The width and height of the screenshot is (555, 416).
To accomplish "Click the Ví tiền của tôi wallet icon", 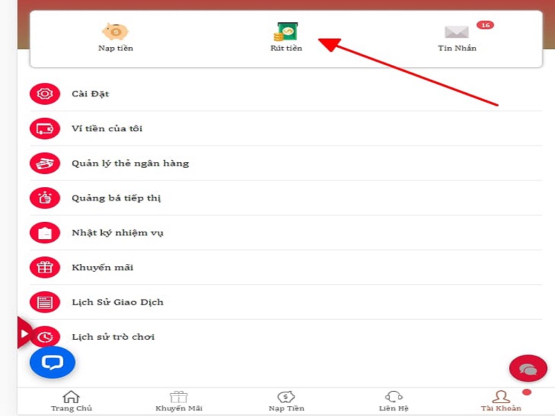I will click(x=45, y=128).
